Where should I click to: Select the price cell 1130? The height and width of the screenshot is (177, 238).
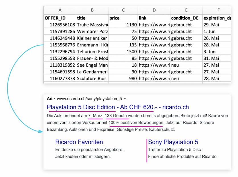point(123,24)
